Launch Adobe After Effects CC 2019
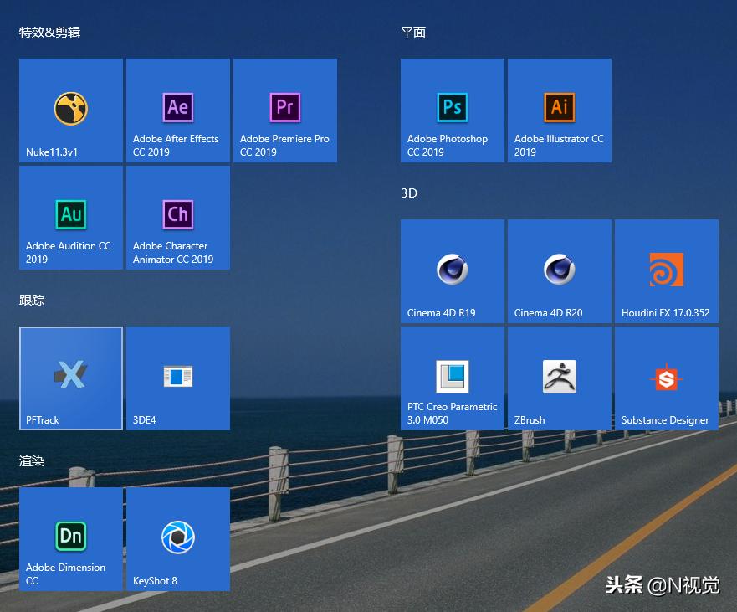This screenshot has width=737, height=612. tap(178, 111)
